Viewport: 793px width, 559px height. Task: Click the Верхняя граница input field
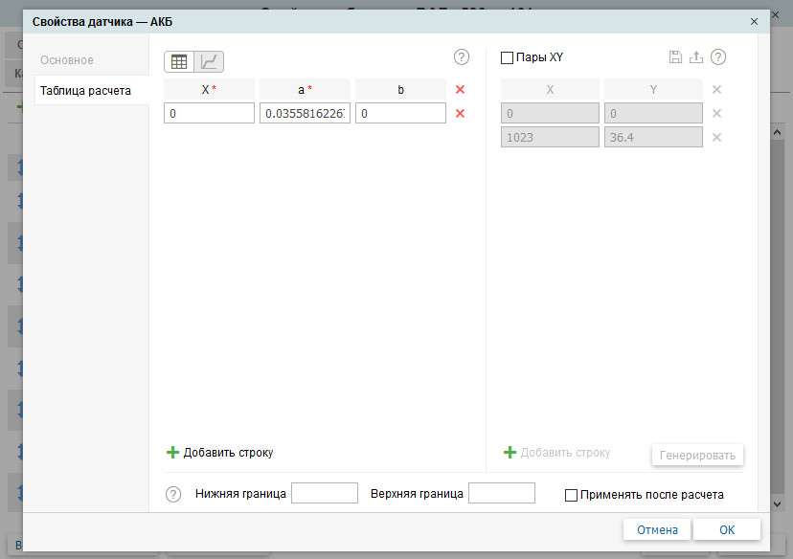point(501,494)
